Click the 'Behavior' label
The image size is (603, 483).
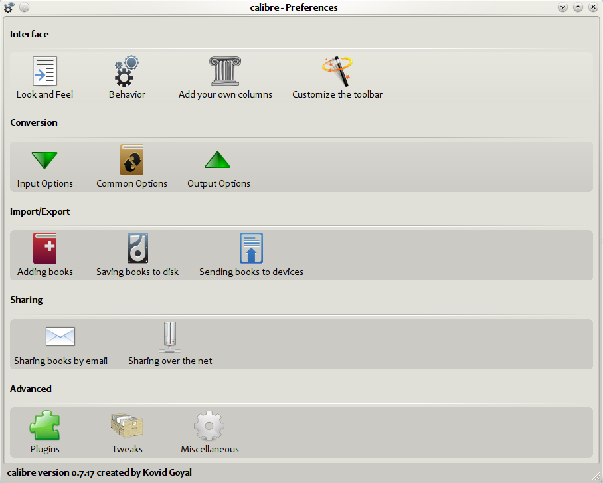click(127, 95)
